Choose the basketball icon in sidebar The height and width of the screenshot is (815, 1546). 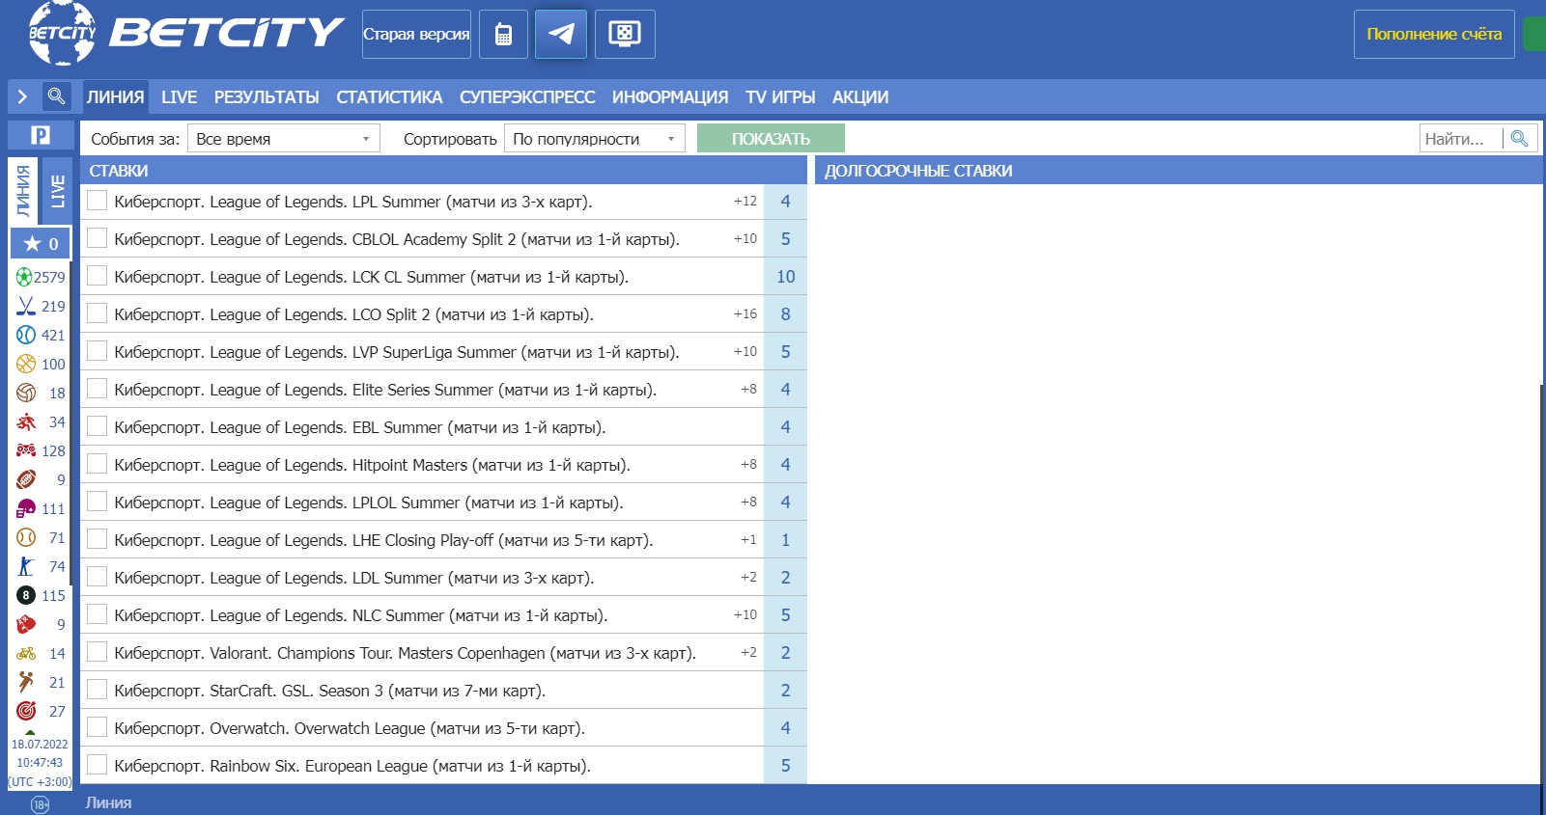26,365
